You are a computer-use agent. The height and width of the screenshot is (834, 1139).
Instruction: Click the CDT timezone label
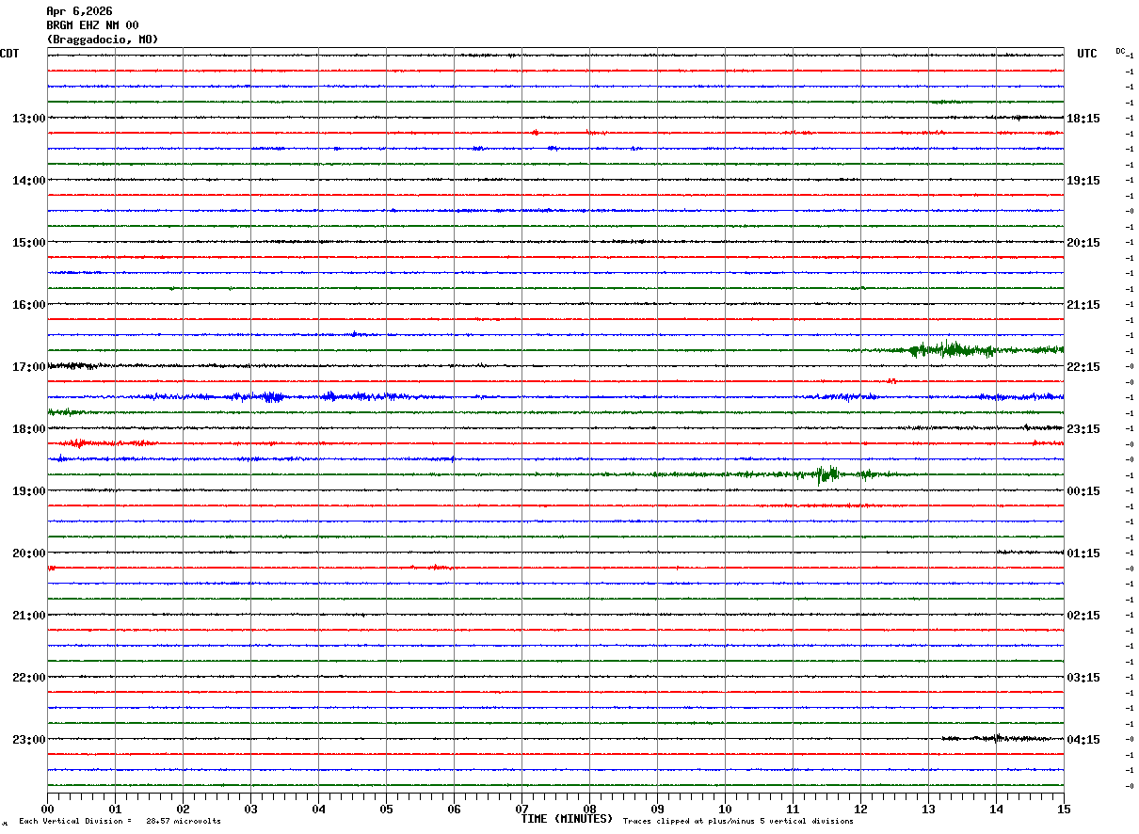point(9,54)
